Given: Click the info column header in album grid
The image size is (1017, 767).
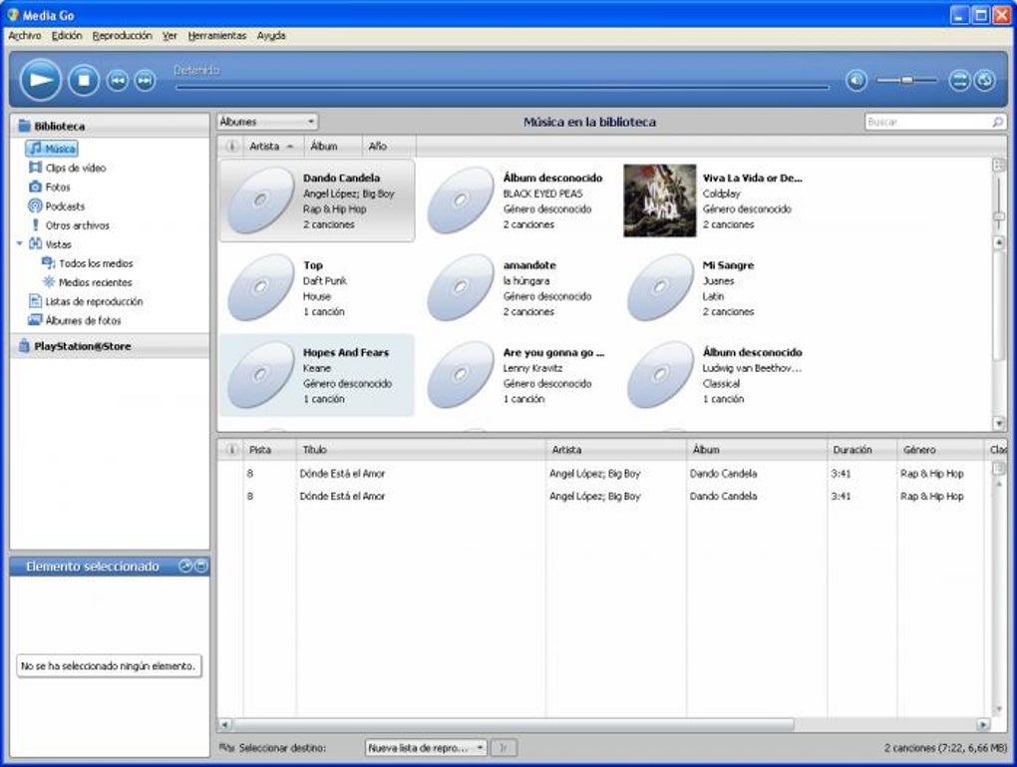Looking at the screenshot, I should point(231,147).
